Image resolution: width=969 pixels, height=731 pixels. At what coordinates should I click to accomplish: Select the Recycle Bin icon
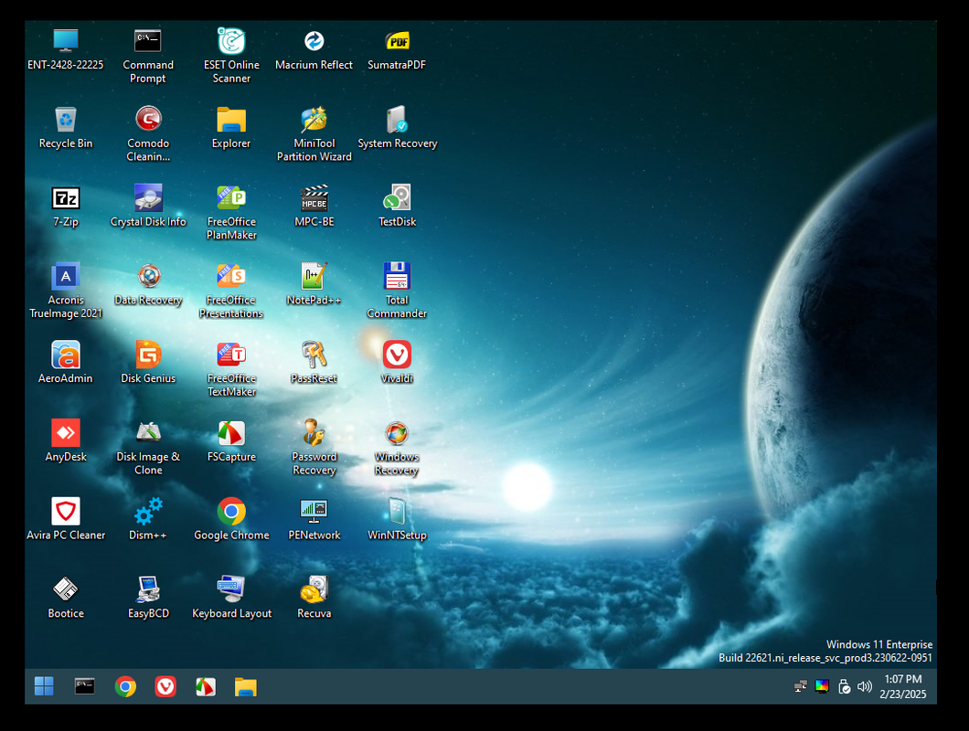(66, 120)
